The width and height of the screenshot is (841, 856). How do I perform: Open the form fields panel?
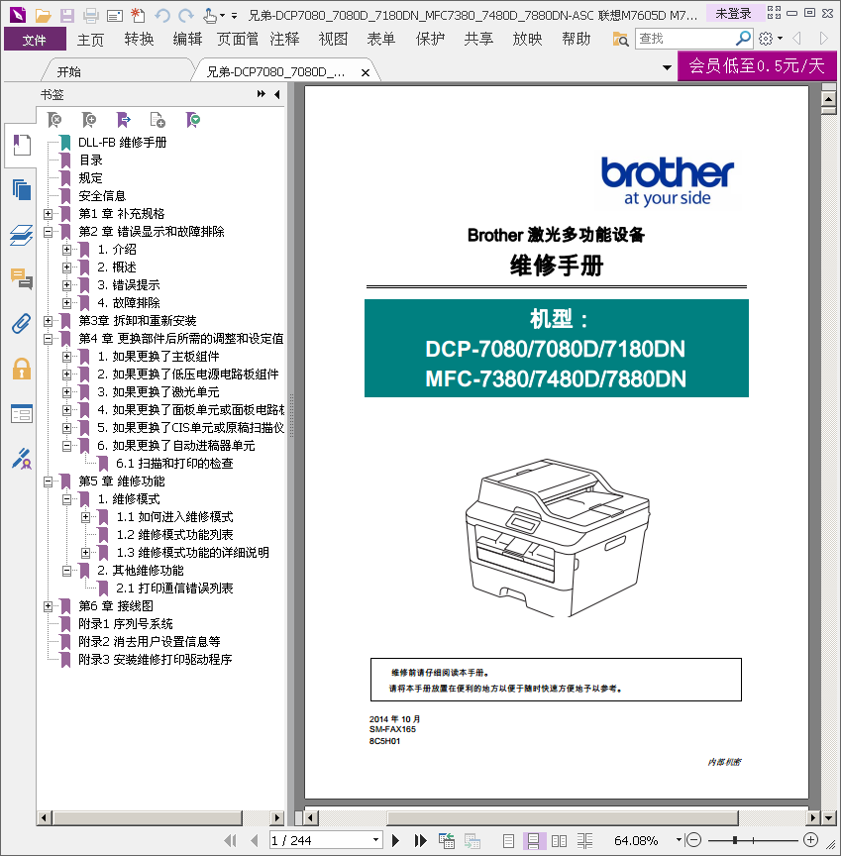point(21,413)
